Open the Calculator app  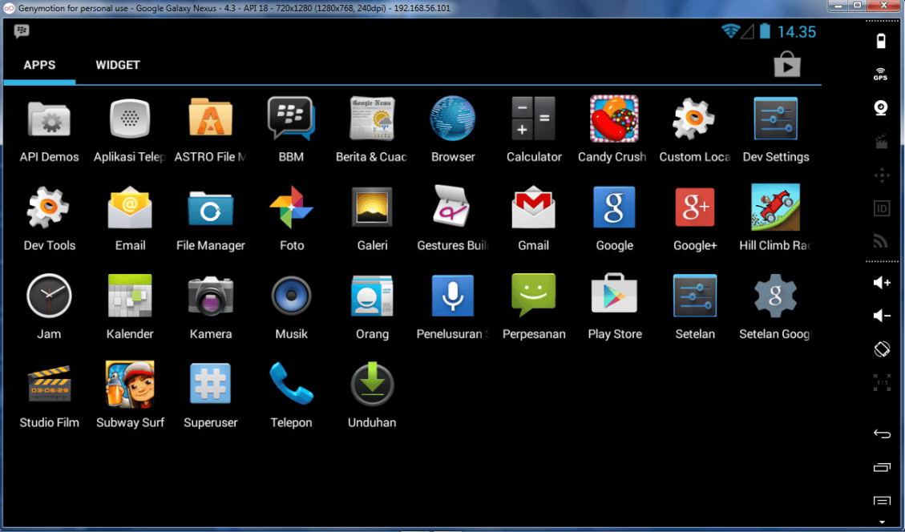tap(533, 119)
